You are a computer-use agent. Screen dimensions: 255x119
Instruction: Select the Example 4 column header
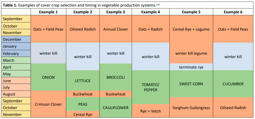click(150, 12)
